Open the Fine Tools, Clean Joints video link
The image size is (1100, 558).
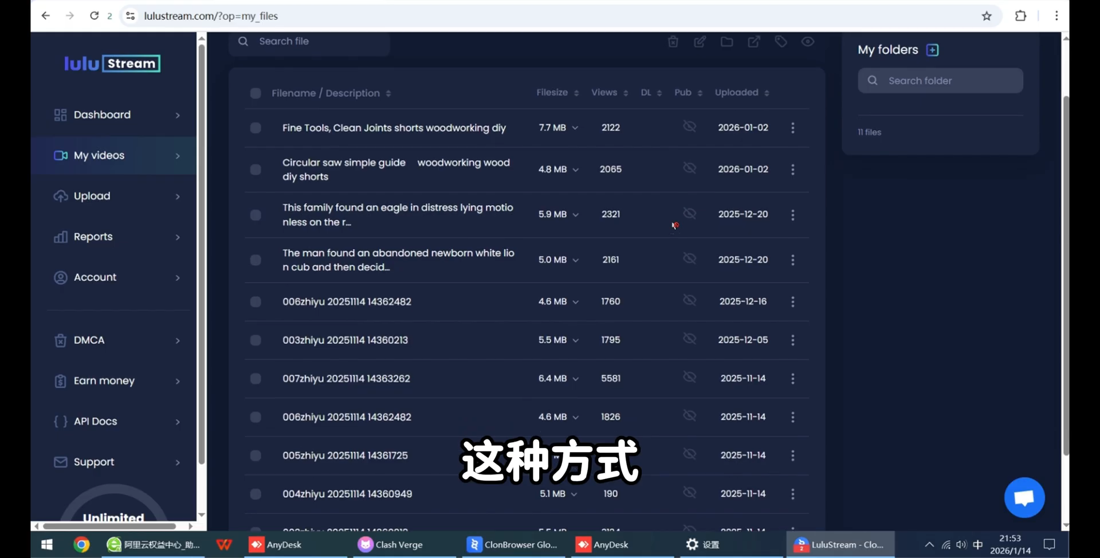(394, 128)
